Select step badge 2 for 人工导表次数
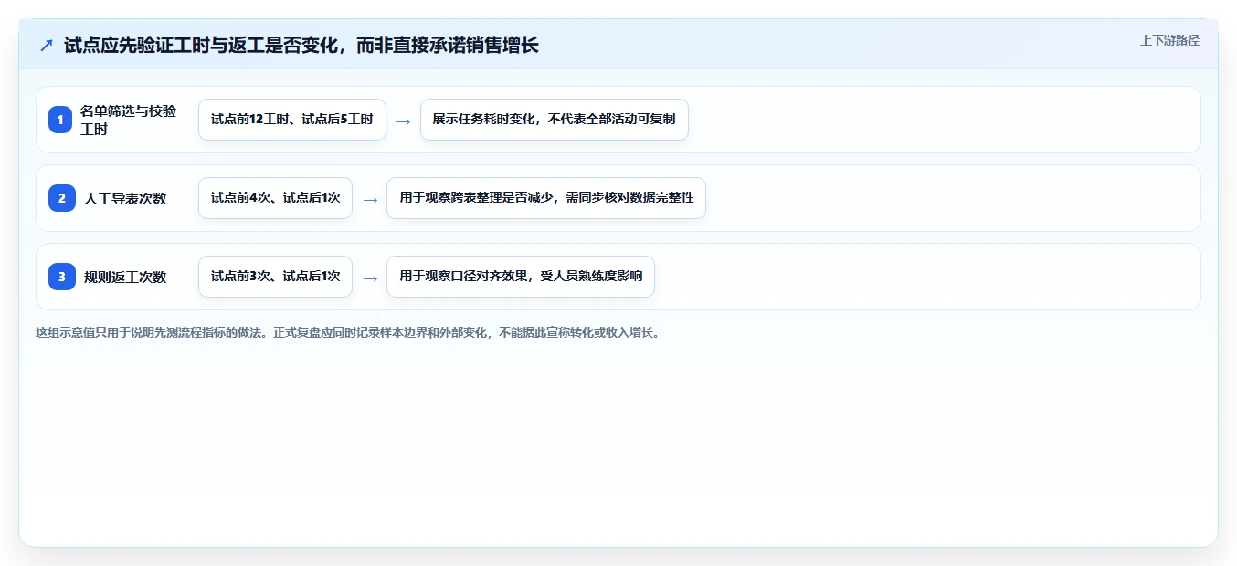The image size is (1237, 566). click(62, 198)
